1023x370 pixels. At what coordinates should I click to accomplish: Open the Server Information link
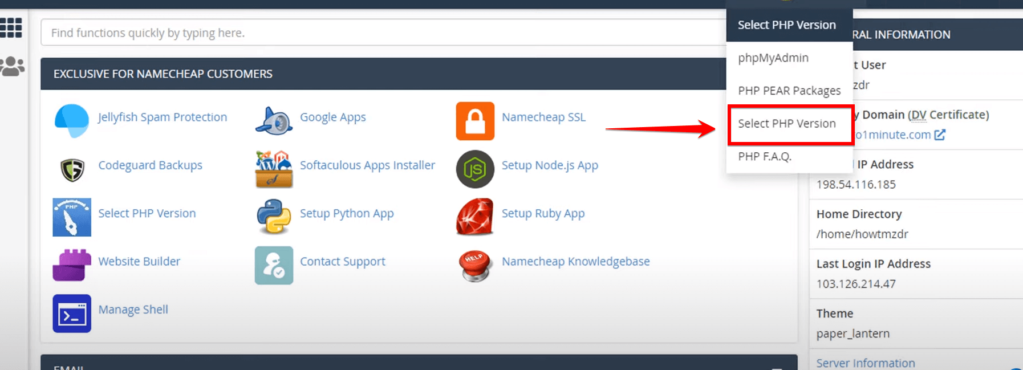[x=865, y=363]
